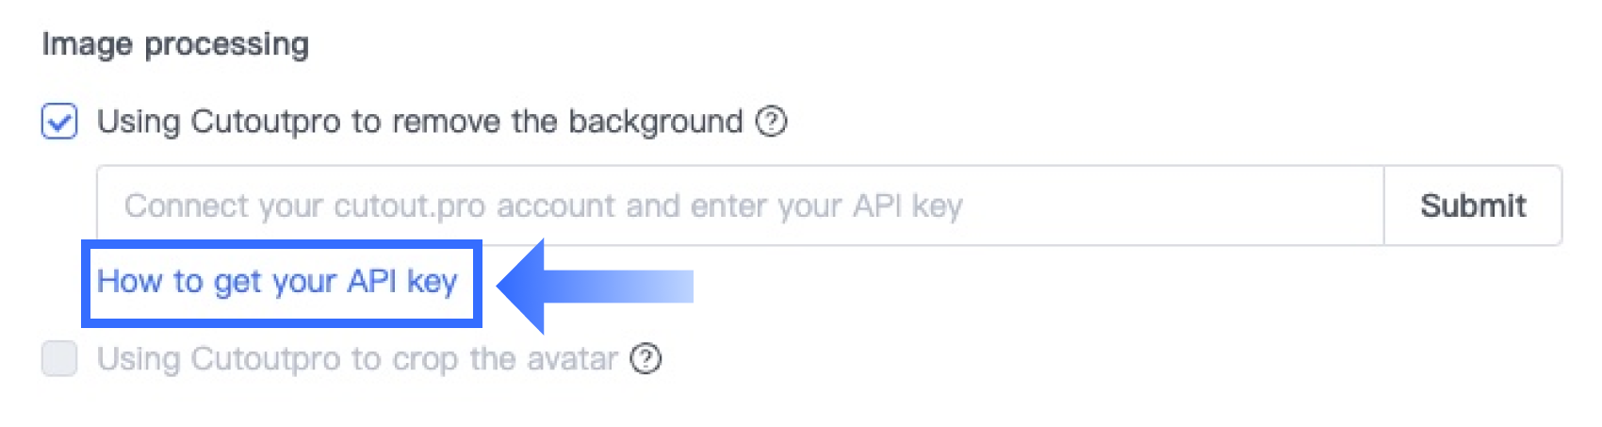Image resolution: width=1602 pixels, height=427 pixels.
Task: Click the Using Cutoutpro to remove the background label
Action: pyautogui.click(x=419, y=122)
